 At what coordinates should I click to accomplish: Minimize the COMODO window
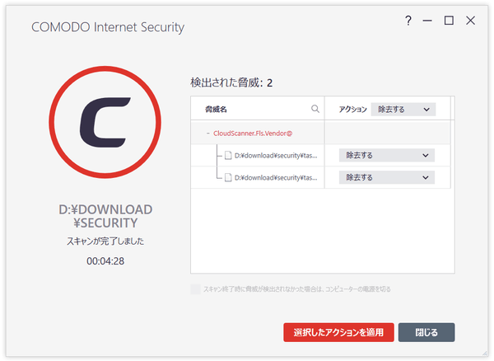[427, 21]
